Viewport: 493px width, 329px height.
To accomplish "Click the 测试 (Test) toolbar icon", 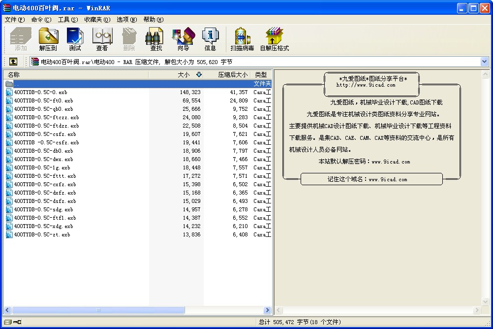I will click(x=75, y=39).
